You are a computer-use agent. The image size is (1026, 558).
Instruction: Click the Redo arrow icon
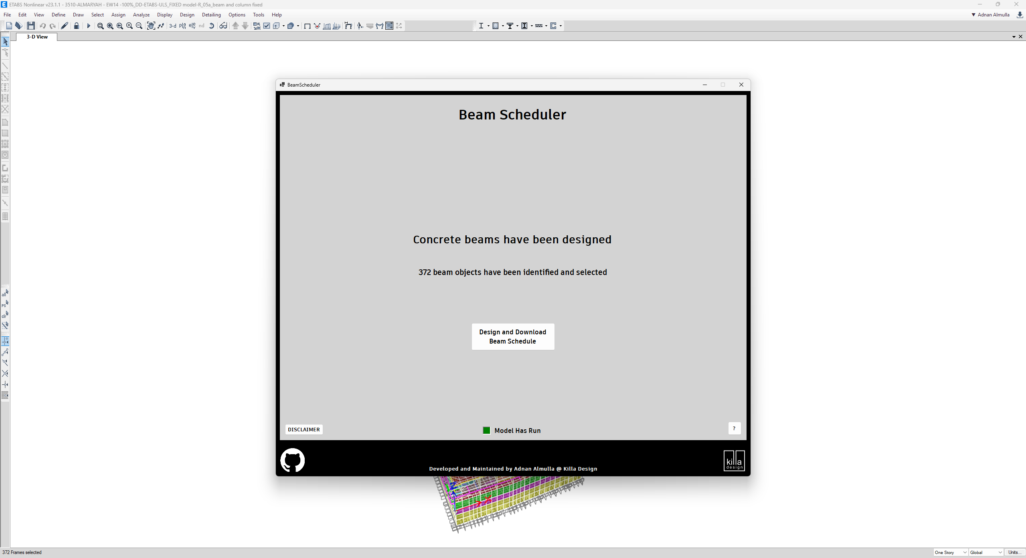[53, 26]
